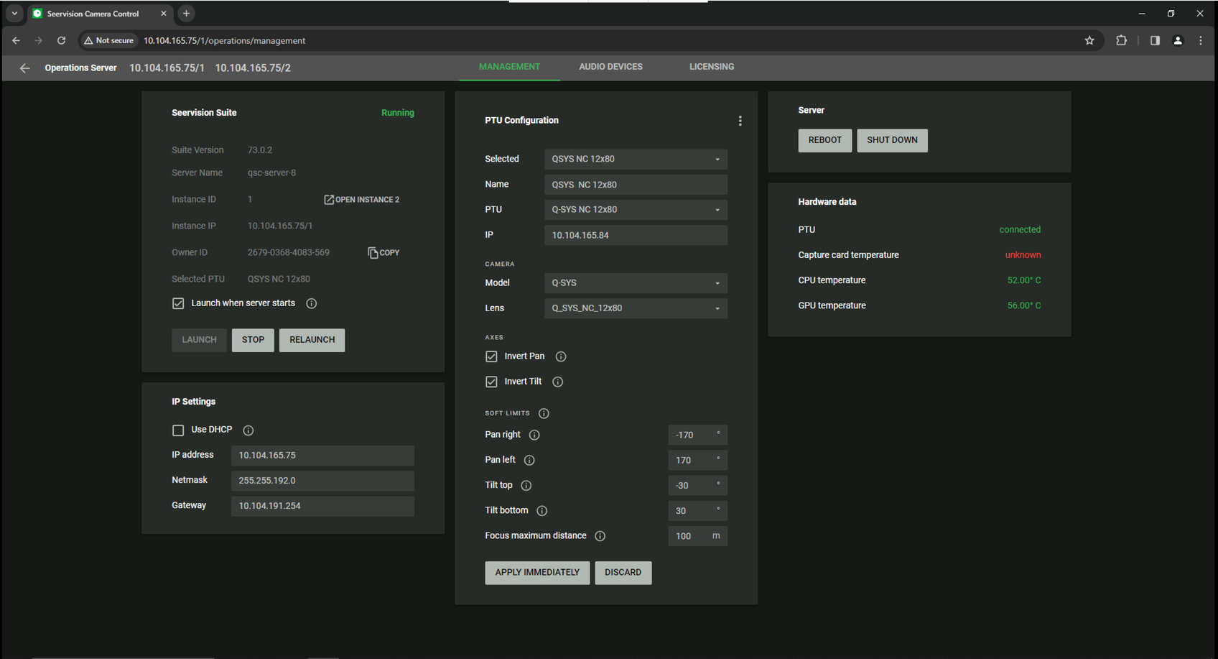
Task: Switch to the Audio Devices tab
Action: [610, 67]
